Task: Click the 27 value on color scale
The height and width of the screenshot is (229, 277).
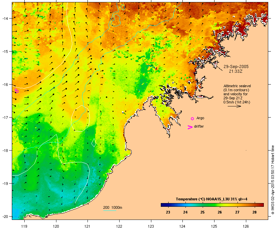Action: tap(237, 212)
